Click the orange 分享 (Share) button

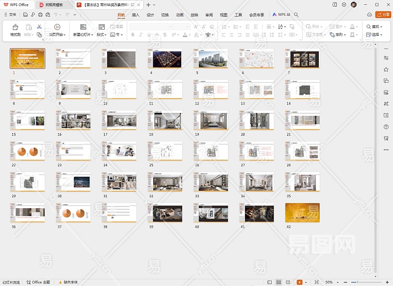(383, 15)
